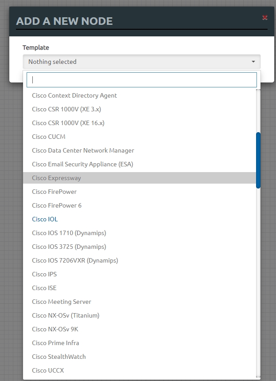Pick Cisco NX-OSv 9K template

[140, 329]
